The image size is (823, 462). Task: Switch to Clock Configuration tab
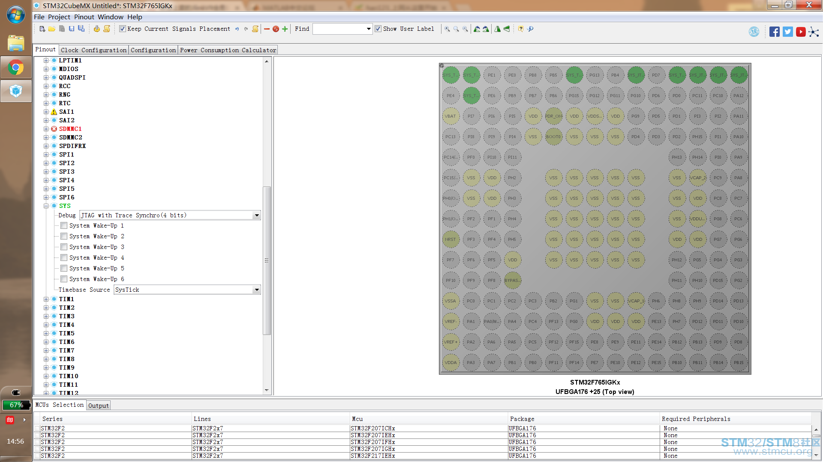click(94, 50)
